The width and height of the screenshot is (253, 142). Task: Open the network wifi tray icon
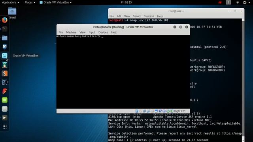pyautogui.click(x=238, y=2)
